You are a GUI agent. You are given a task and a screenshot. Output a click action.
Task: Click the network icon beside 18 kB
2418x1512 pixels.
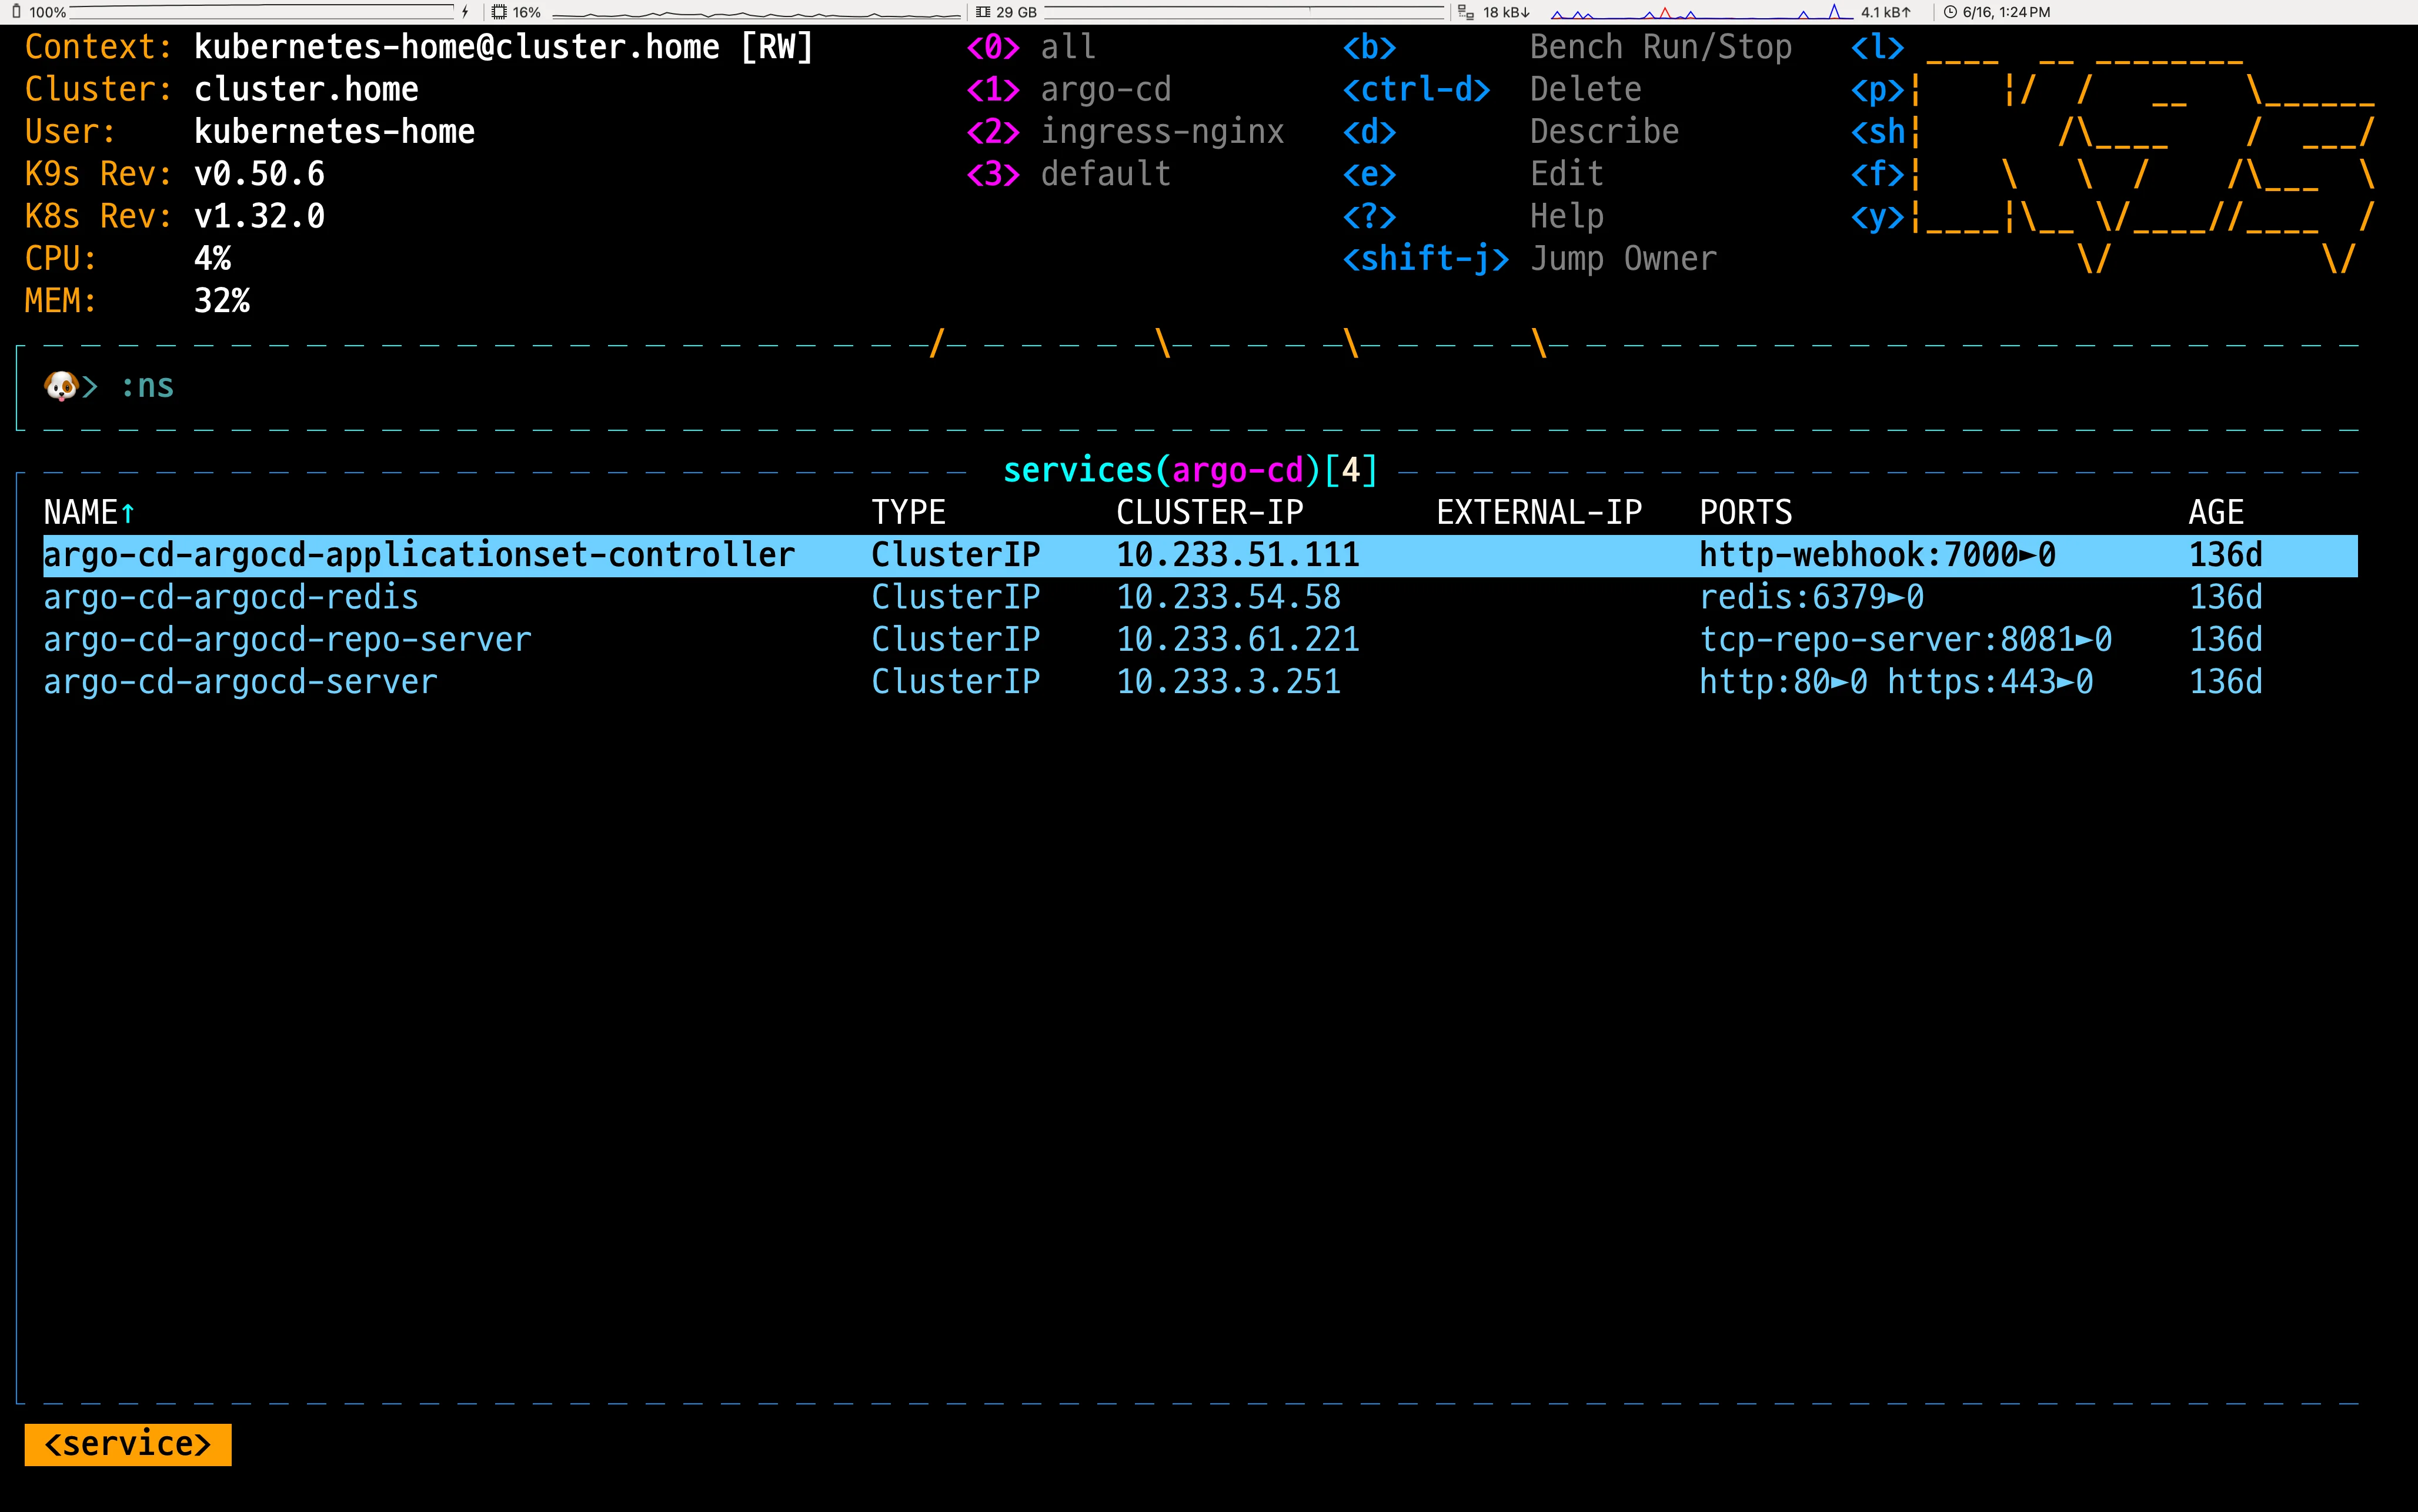point(1466,12)
